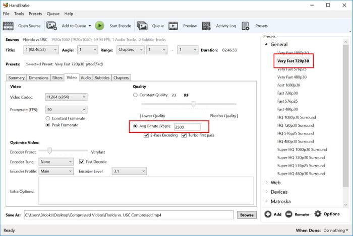Toggle the Fast Decode checkbox
Image resolution: width=353 pixels, height=236 pixels.
tap(82, 162)
